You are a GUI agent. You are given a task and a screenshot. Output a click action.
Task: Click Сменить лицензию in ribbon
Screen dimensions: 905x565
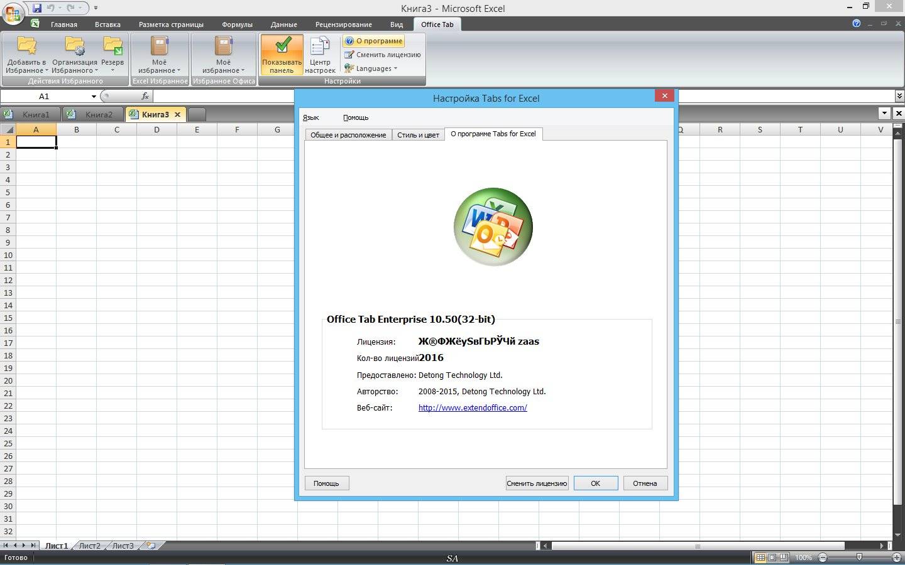pyautogui.click(x=382, y=55)
